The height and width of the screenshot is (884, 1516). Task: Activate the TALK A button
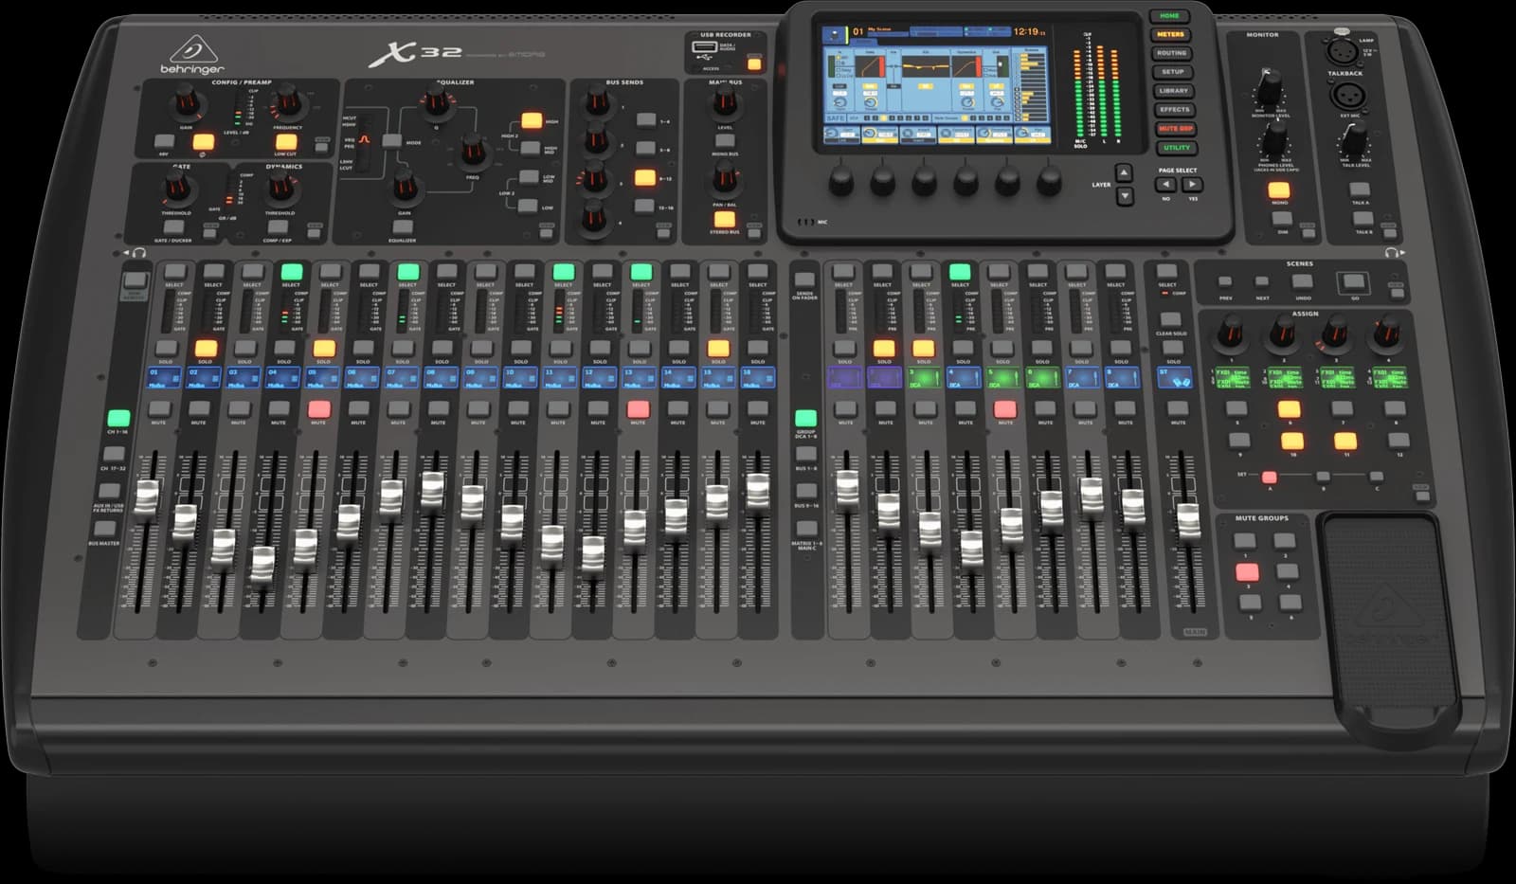pyautogui.click(x=1360, y=189)
